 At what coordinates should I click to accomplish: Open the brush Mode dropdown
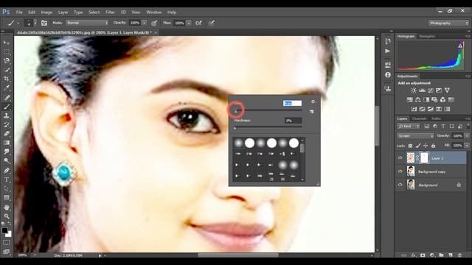(87, 23)
